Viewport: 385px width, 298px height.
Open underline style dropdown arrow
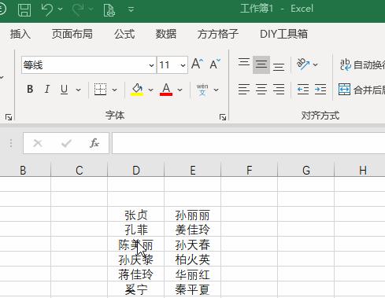point(78,90)
